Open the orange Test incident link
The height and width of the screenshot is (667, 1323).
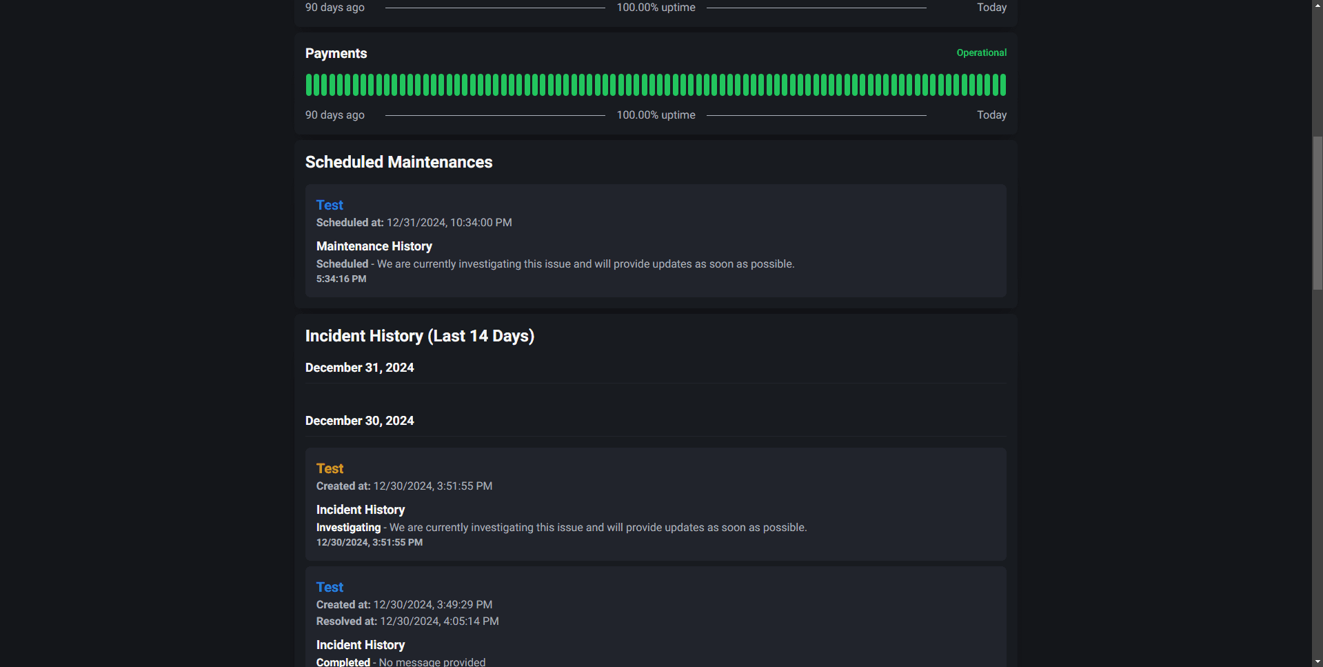click(330, 468)
